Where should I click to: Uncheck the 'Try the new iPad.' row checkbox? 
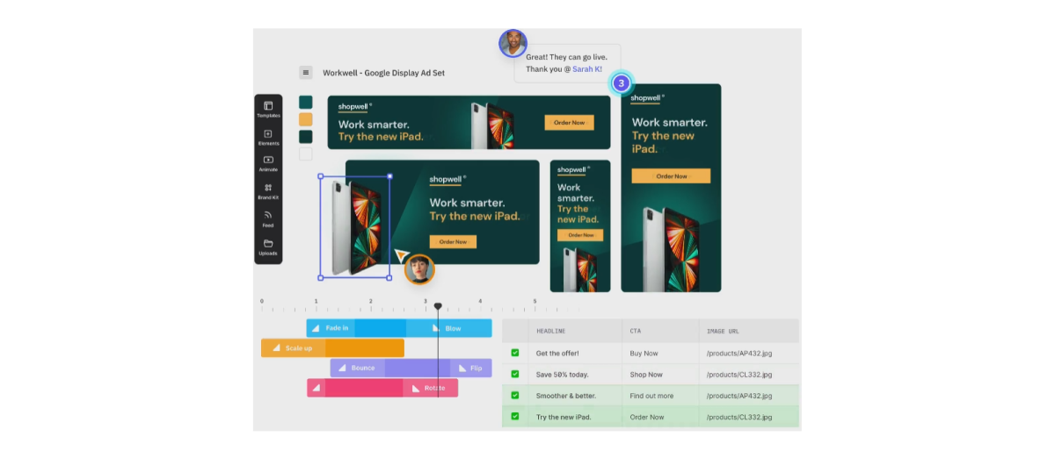pos(515,417)
